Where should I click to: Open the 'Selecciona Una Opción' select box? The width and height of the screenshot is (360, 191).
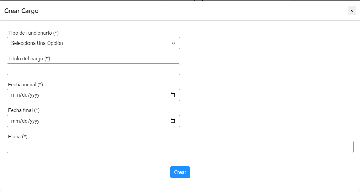pyautogui.click(x=93, y=43)
